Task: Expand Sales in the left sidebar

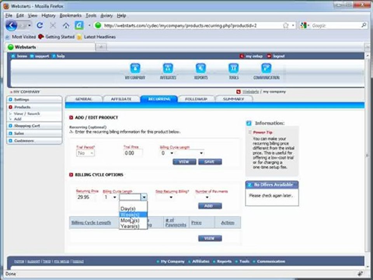Action: (35, 133)
